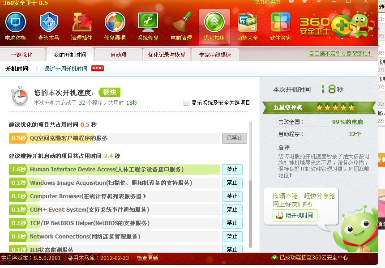The image size is (385, 268).
Task: Click 已禁止 for QQ空间克隆客户端程序的服务
Action: point(235,138)
